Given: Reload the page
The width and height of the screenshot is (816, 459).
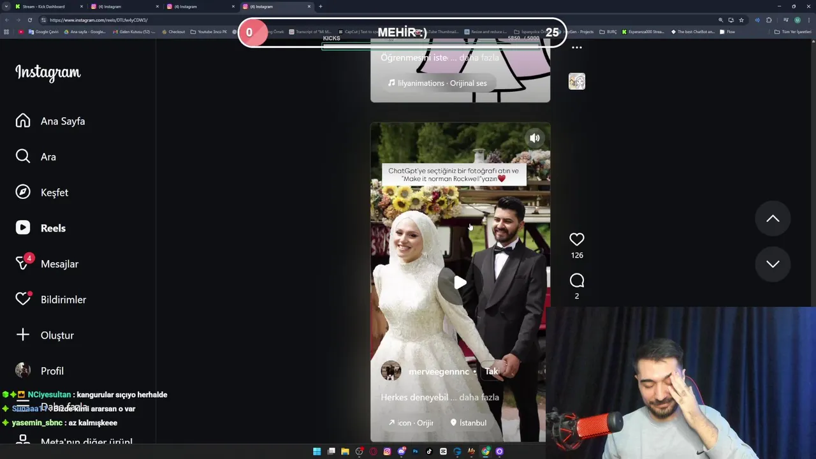Looking at the screenshot, I should [29, 20].
